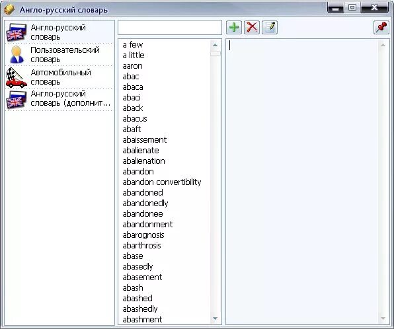Select the word 'abasedly'
The width and height of the screenshot is (394, 329).
tap(138, 267)
